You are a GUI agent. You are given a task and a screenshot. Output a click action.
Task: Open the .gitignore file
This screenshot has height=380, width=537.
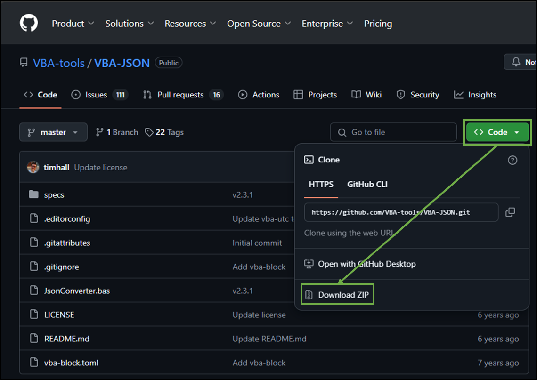62,267
